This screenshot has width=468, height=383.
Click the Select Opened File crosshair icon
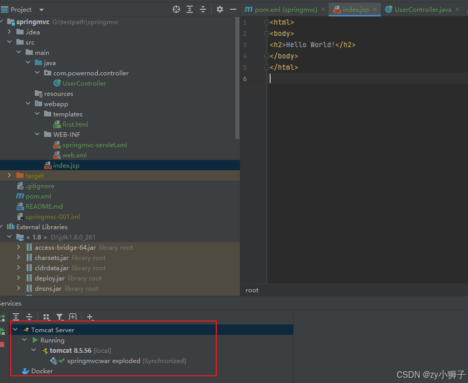coord(176,9)
